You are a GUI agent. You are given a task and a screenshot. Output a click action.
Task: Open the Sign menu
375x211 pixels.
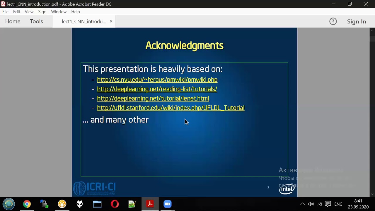point(42,12)
